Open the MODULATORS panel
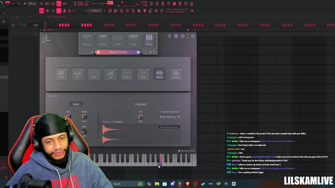335x188 pixels. (x=187, y=151)
